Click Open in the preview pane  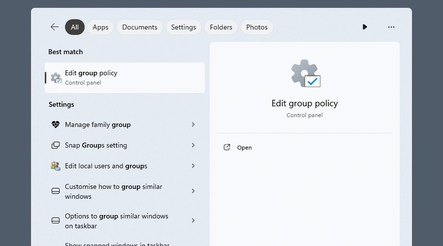point(244,147)
